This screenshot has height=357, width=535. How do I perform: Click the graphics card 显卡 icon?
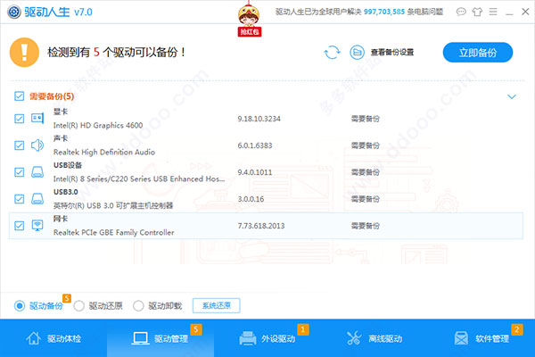[37, 118]
